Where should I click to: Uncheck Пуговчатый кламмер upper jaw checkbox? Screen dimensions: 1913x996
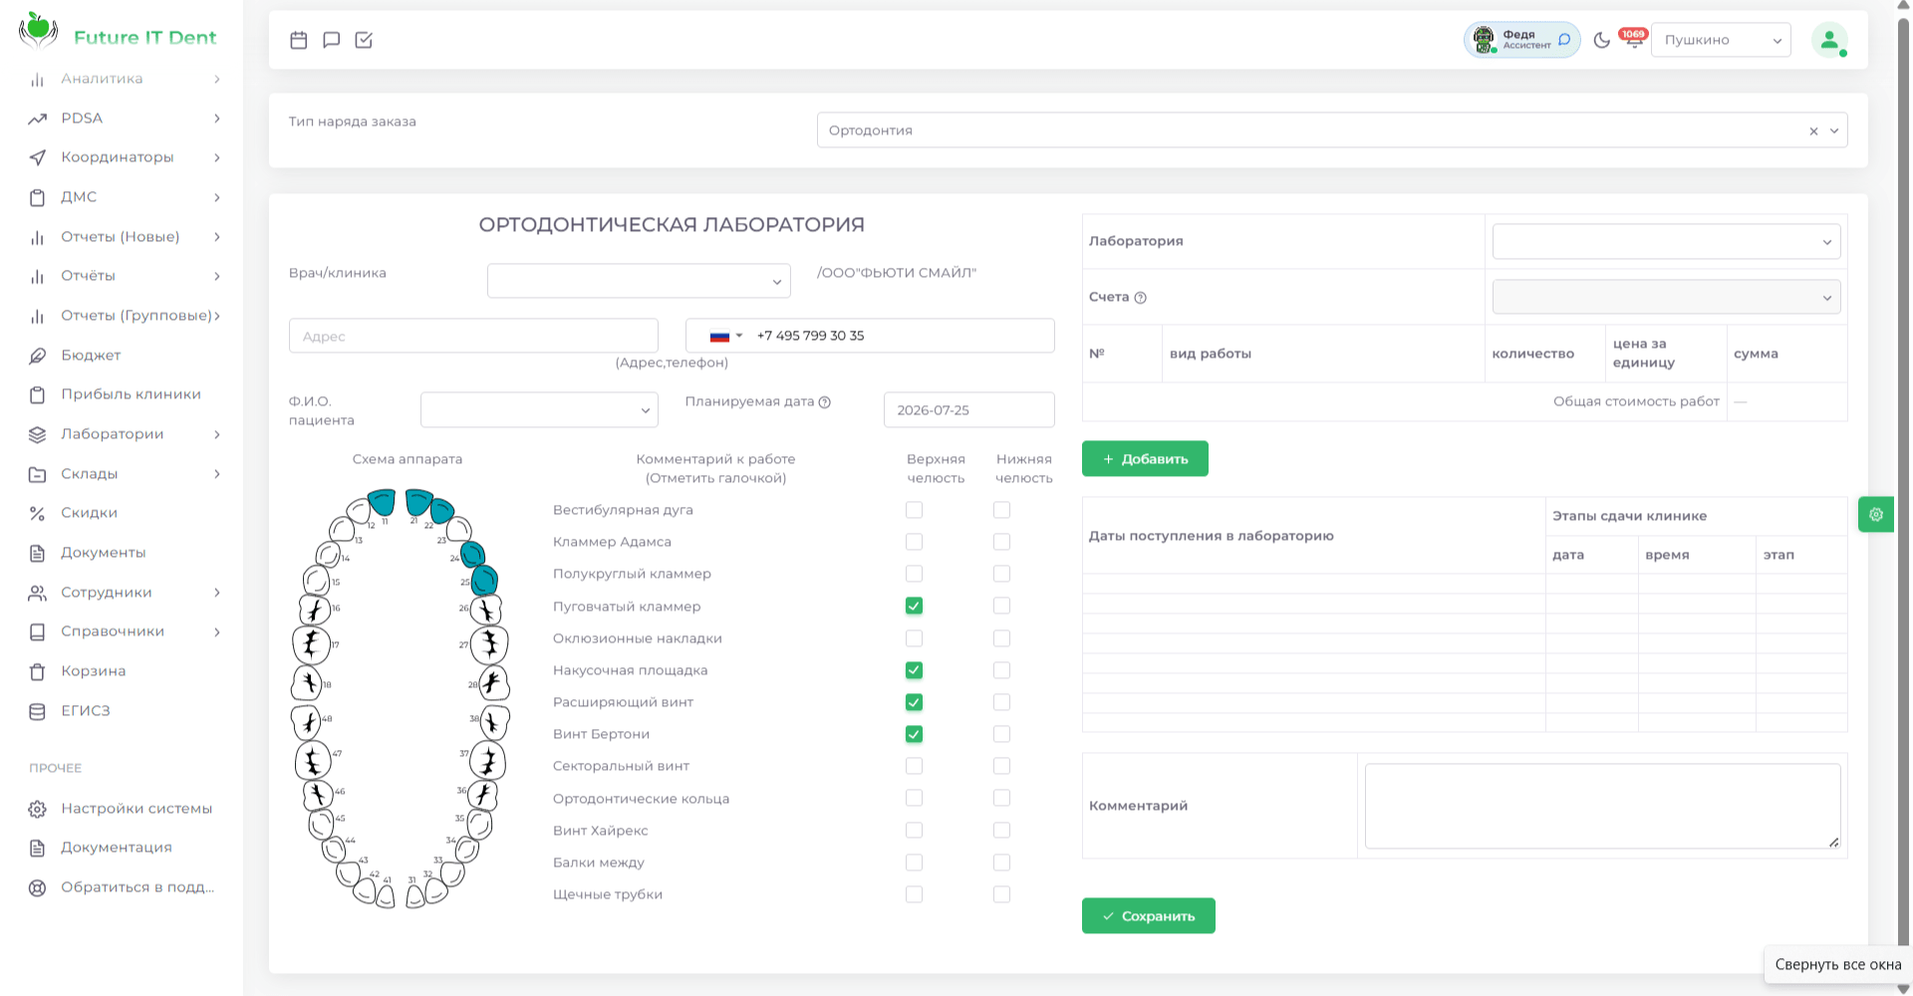(914, 606)
